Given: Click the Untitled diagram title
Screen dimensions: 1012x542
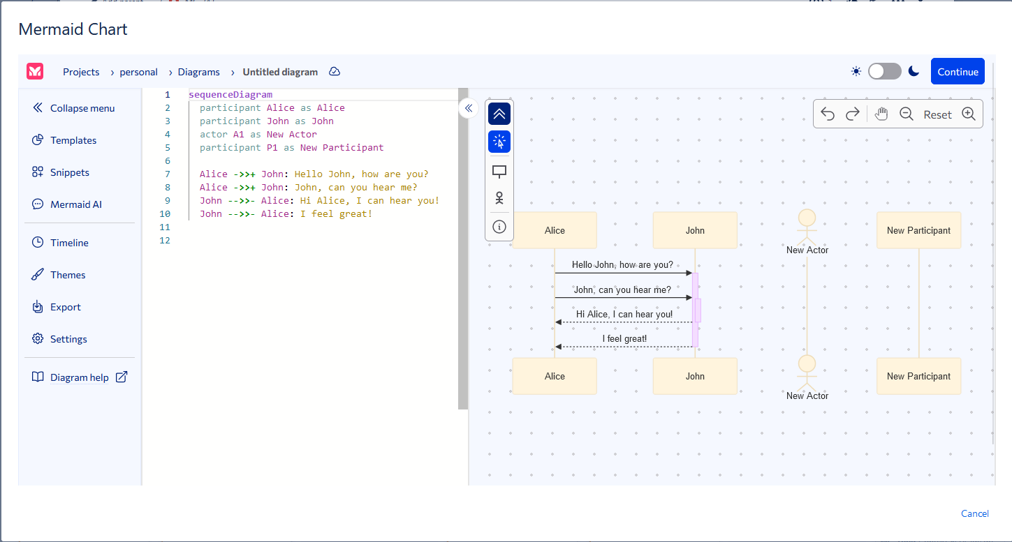Looking at the screenshot, I should [280, 72].
